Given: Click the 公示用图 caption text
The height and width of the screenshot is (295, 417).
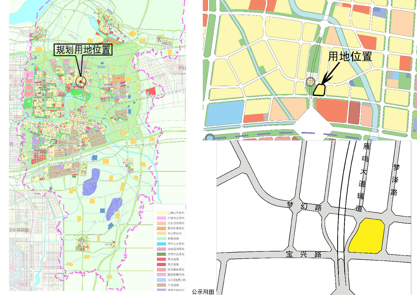Looking at the screenshot, I should tap(203, 292).
